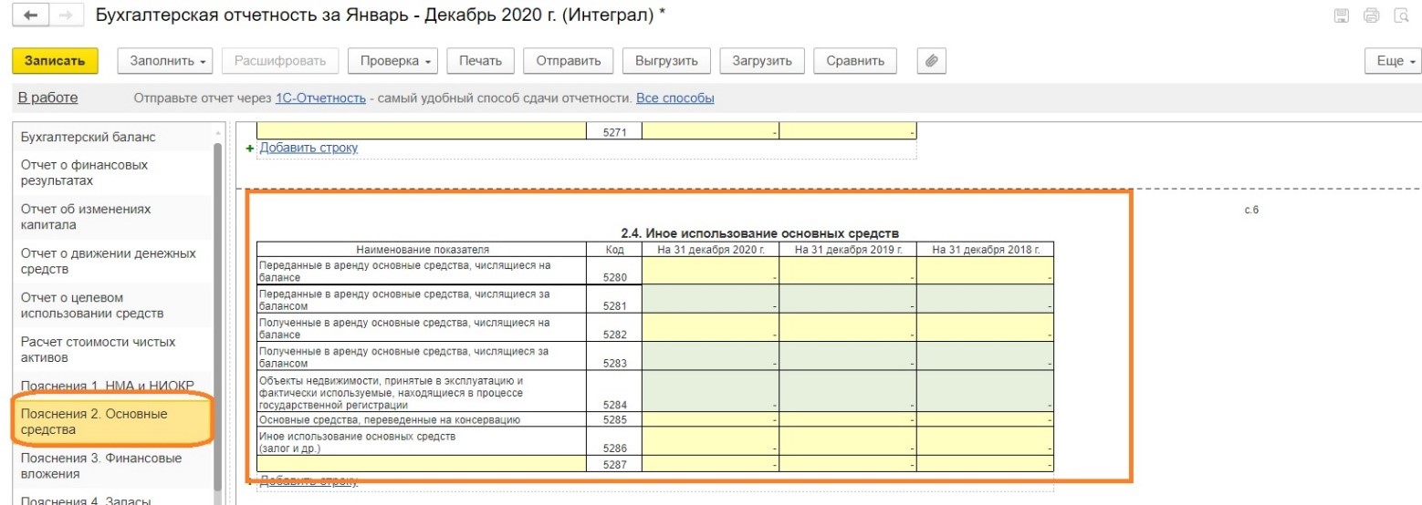Click the Загрузить button
Viewport: 1422px width, 505px height.
pos(761,61)
